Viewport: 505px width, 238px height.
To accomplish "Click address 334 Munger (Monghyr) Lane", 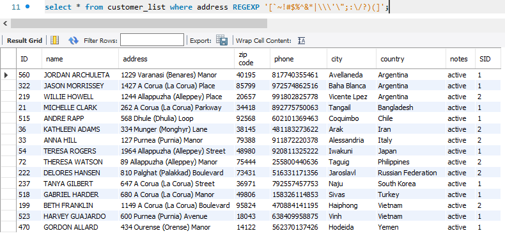I will [x=164, y=129].
